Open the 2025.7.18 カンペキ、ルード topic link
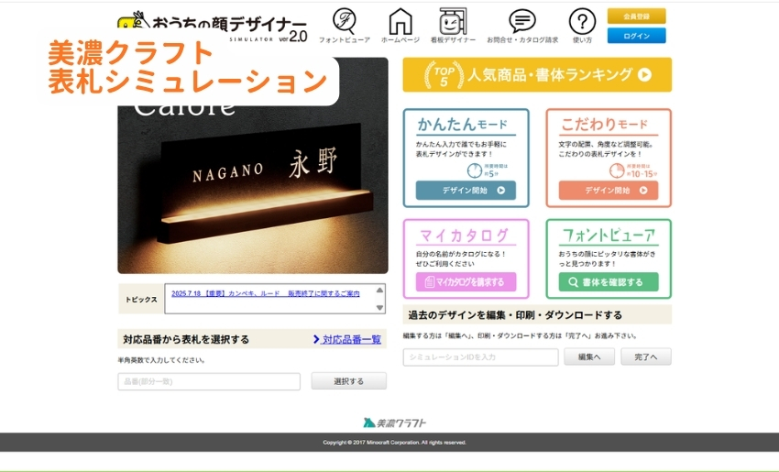The height and width of the screenshot is (472, 779). 265,293
